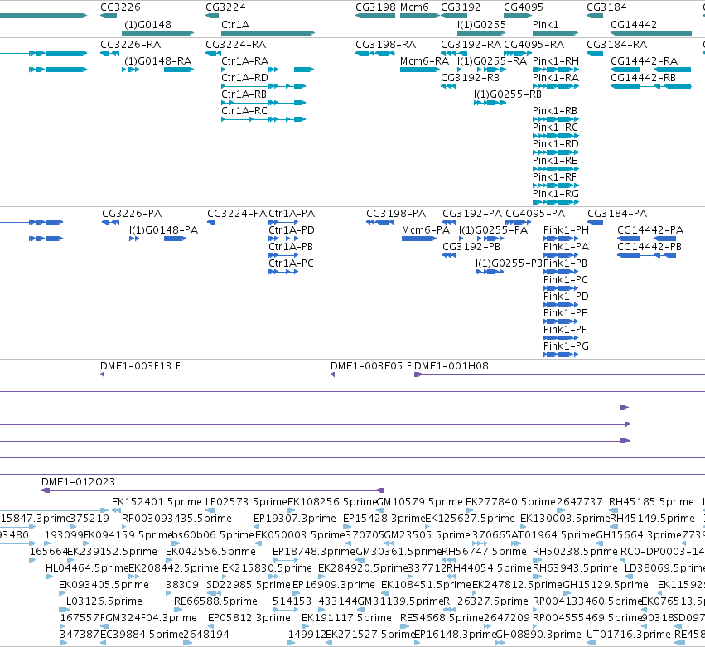Screen dimensions: 705x647
Task: Select the Ctr1A-RA transcript label
Action: pyautogui.click(x=244, y=61)
